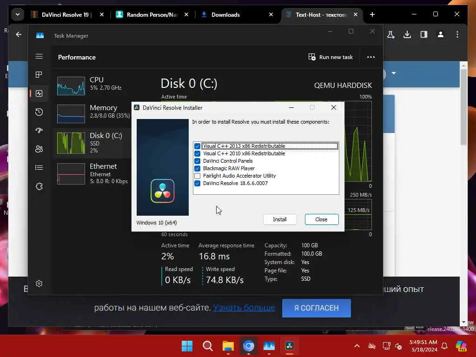The image size is (476, 357).
Task: Select Disk 0 (C:) performance entry
Action: point(91,143)
